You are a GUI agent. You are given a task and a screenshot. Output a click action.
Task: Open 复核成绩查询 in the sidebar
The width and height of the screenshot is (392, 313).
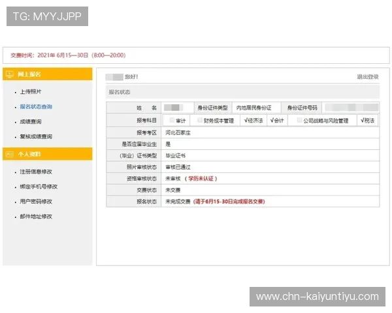36,136
